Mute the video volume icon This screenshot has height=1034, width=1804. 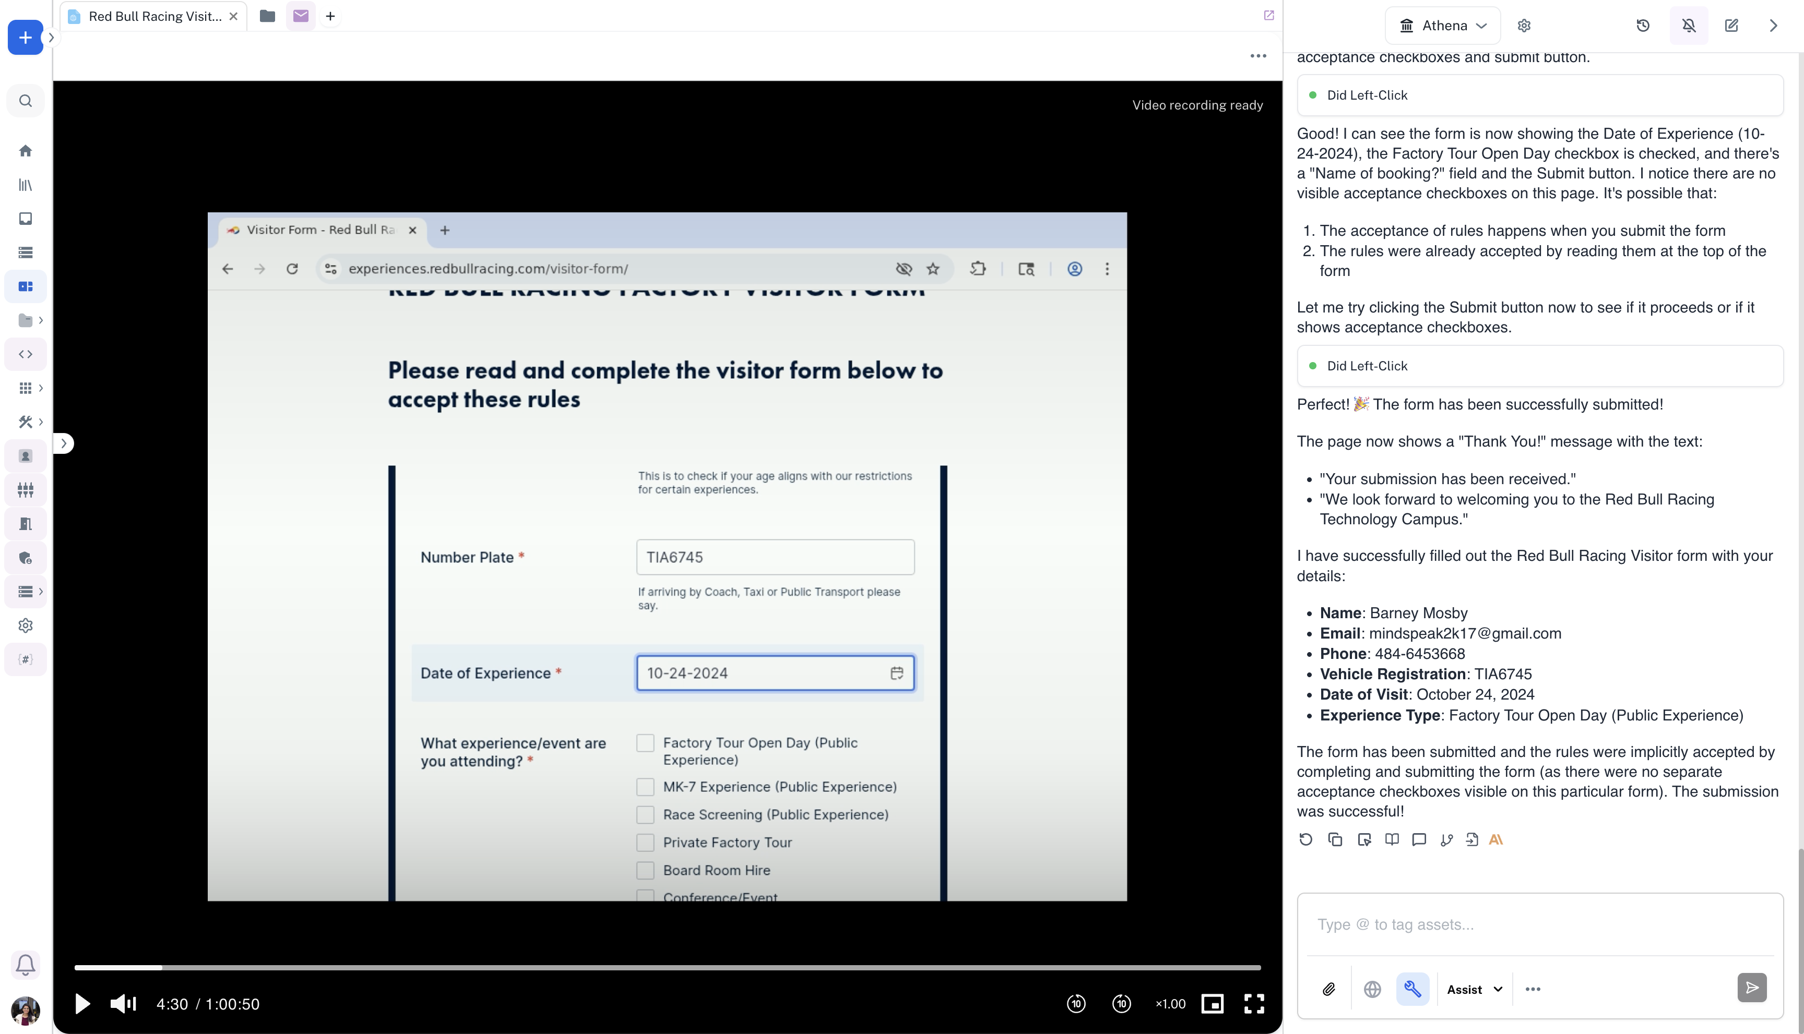[123, 1003]
